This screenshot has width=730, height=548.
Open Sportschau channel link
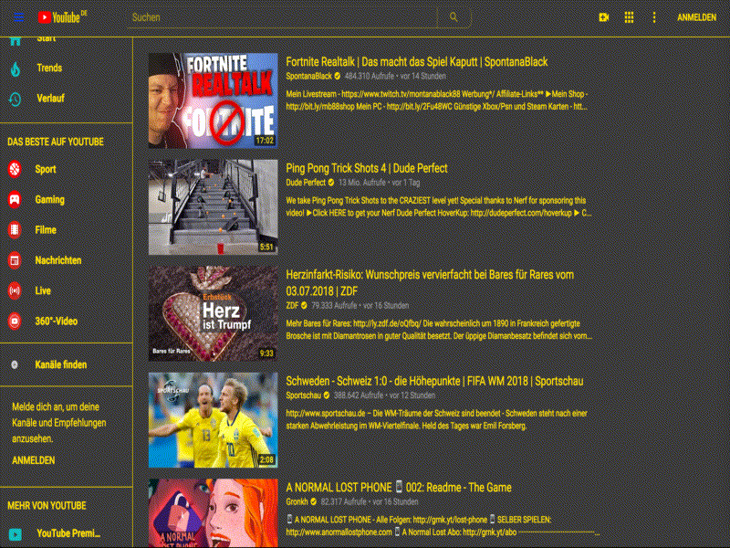[x=303, y=395]
